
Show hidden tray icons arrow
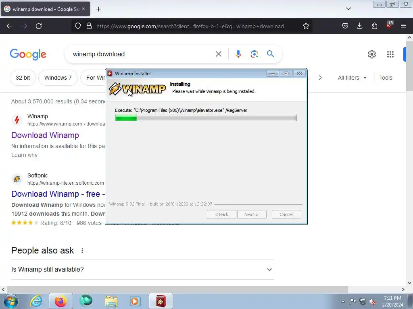pos(343,301)
